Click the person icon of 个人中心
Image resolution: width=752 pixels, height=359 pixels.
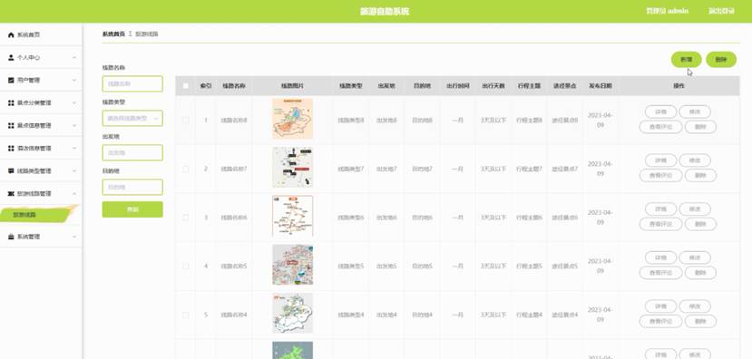[x=11, y=57]
